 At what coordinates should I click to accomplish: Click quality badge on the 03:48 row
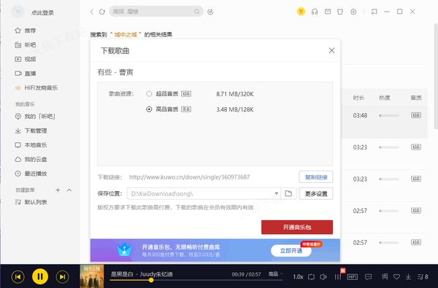click(416, 115)
